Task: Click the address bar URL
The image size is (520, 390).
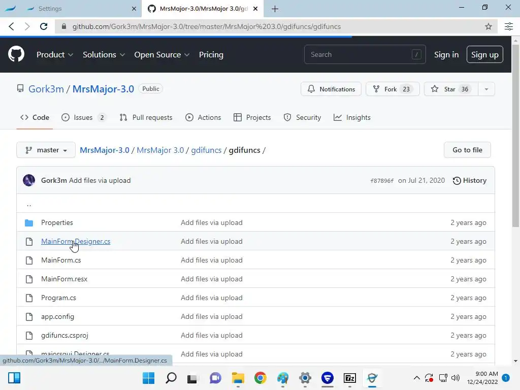Action: coord(206,26)
